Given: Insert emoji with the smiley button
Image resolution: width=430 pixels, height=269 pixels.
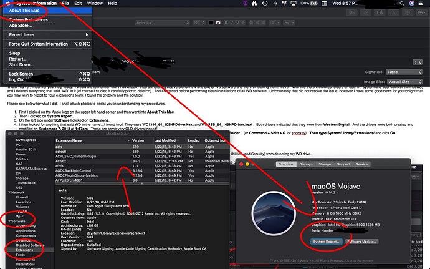Looking at the screenshot, I should coord(408,12).
